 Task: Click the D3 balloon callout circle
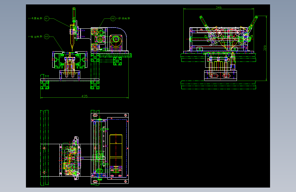pos(46,37)
